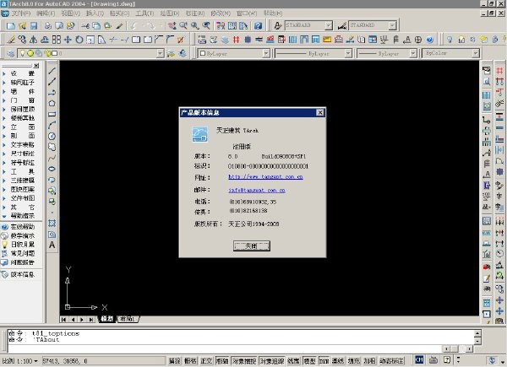This screenshot has height=367, width=507.
Task: Click 日积月累 in the side menu
Action: [22, 245]
